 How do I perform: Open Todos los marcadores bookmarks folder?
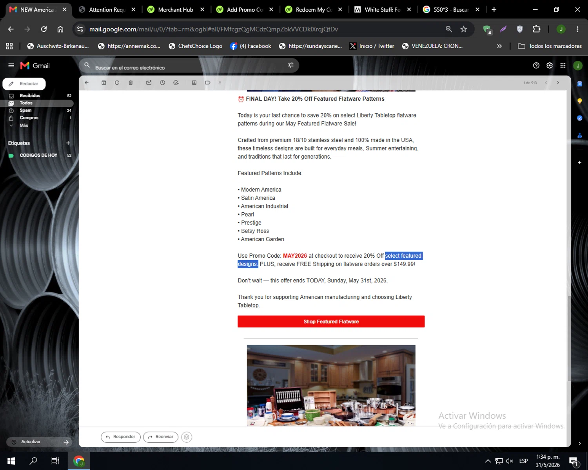(550, 46)
